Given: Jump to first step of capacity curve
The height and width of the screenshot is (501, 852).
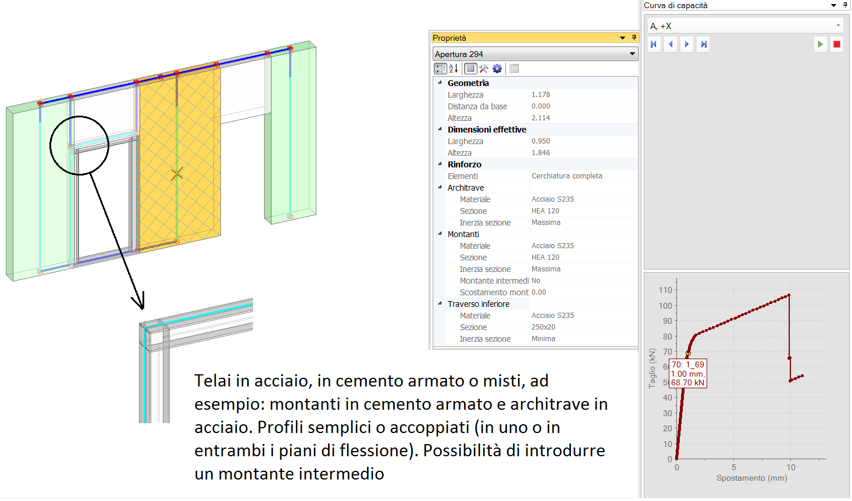Looking at the screenshot, I should (x=654, y=44).
